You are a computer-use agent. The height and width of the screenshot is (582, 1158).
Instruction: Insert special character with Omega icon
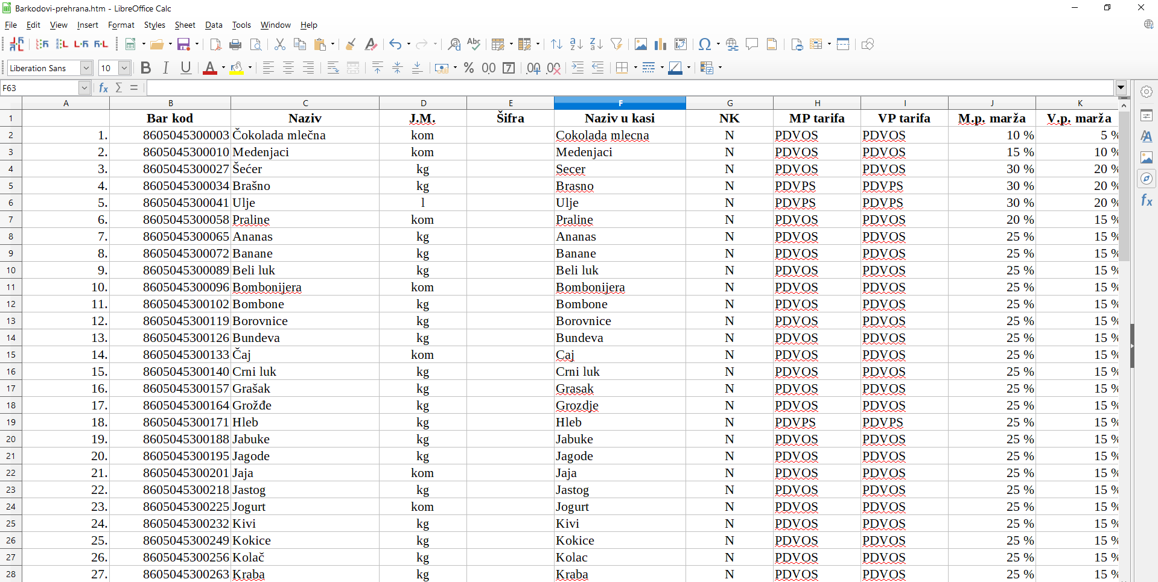704,44
